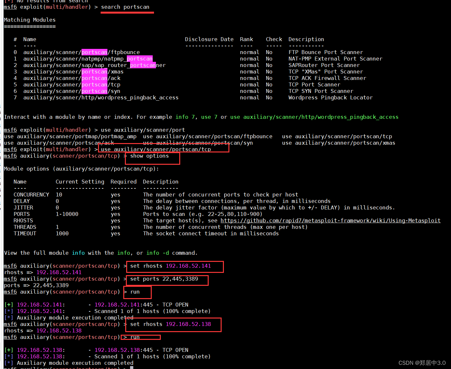This screenshot has height=369, width=451.
Task: Click the first 'run' command
Action: (x=135, y=292)
